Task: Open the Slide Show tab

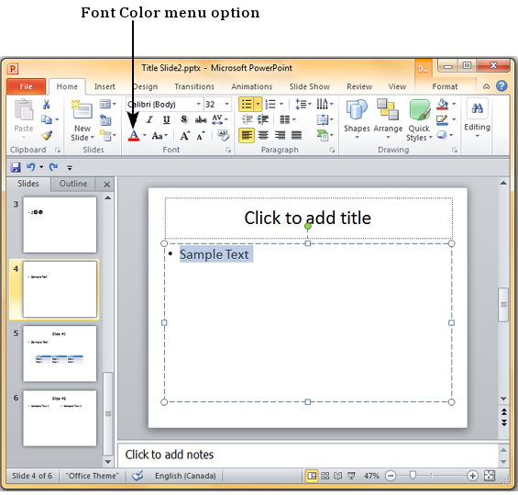Action: point(310,86)
